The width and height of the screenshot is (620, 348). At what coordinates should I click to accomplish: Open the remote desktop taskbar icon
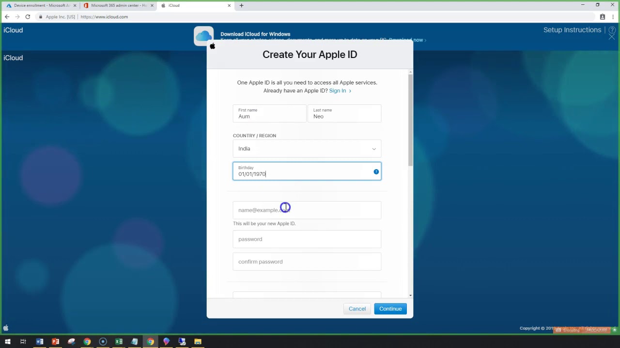tap(182, 342)
